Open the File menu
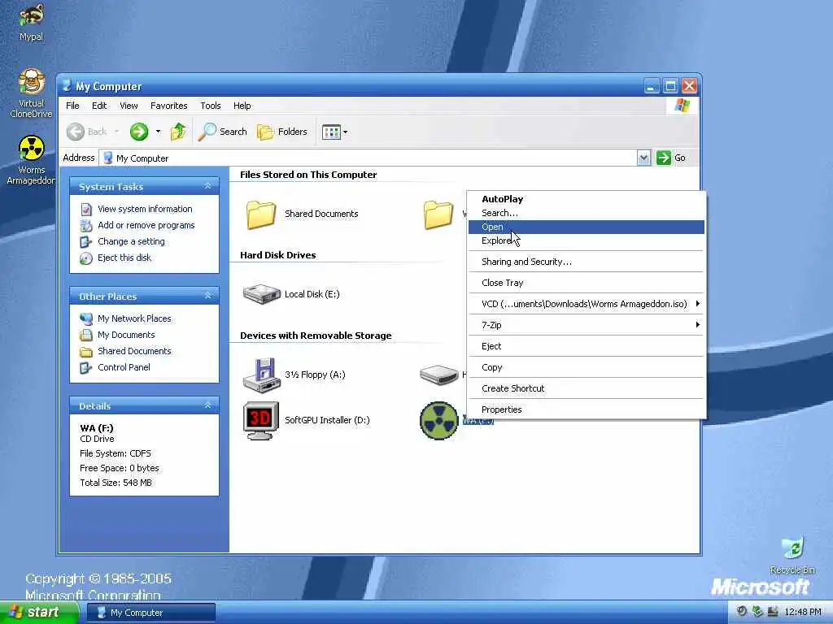833x624 pixels. click(x=72, y=106)
